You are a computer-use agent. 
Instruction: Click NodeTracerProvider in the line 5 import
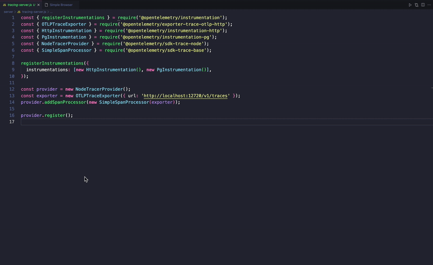pyautogui.click(x=65, y=44)
